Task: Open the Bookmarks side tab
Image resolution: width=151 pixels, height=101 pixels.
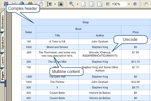Action: [x=3, y=22]
